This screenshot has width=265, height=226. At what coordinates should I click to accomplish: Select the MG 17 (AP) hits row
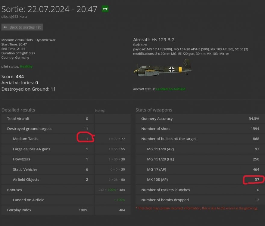[199, 169]
